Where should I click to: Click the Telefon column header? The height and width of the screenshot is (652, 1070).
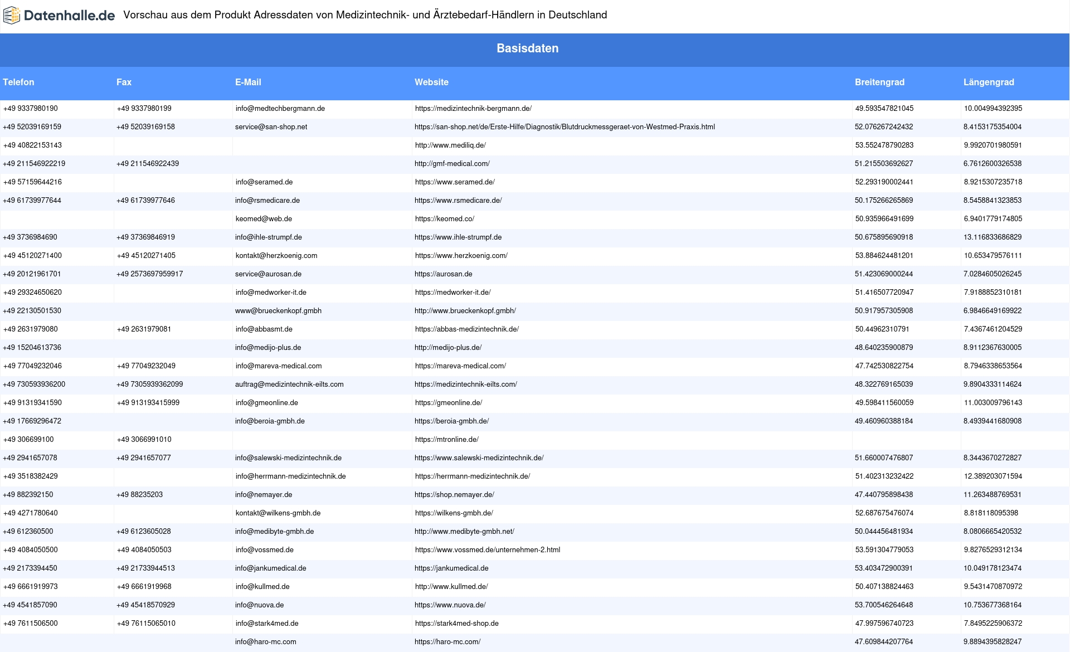tap(18, 82)
